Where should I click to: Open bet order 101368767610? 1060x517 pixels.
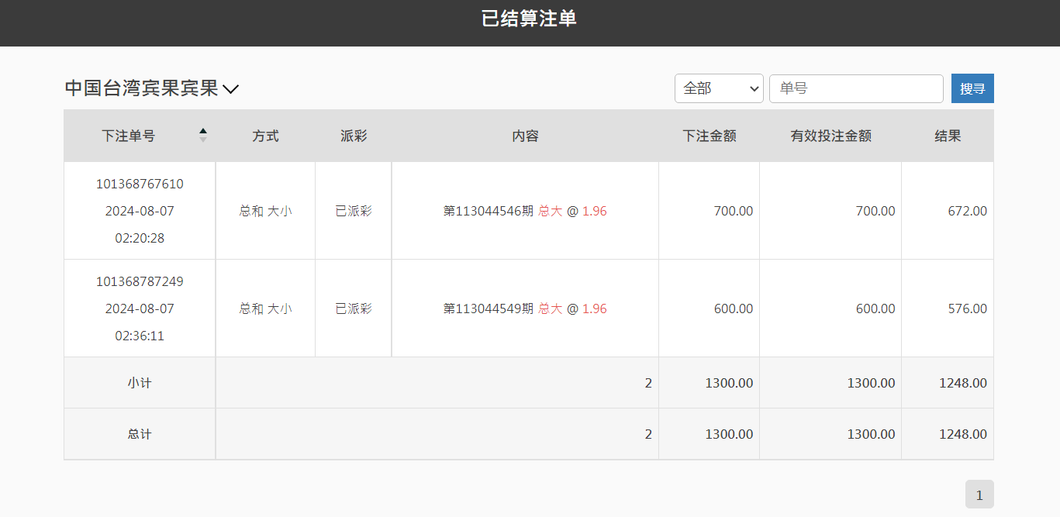139,184
